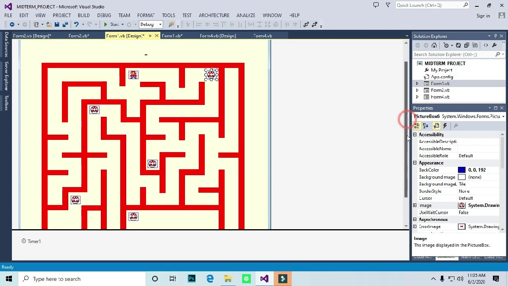
Task: Open the Toolbox side panel tab
Action: (6, 103)
